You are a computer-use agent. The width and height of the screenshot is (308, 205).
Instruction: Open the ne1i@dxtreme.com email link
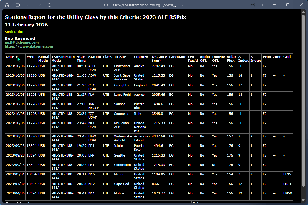21,43
